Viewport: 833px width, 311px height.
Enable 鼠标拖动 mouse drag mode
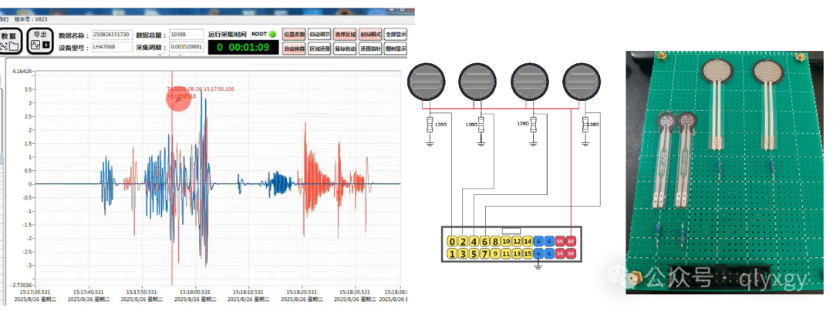click(345, 48)
